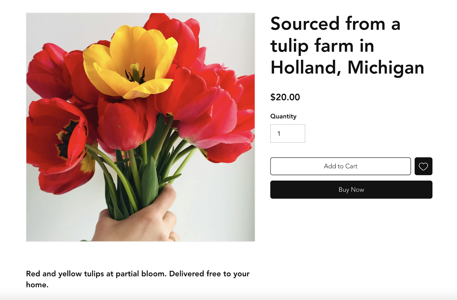The image size is (457, 300).
Task: Click the white Add to Cart area
Action: [x=340, y=166]
